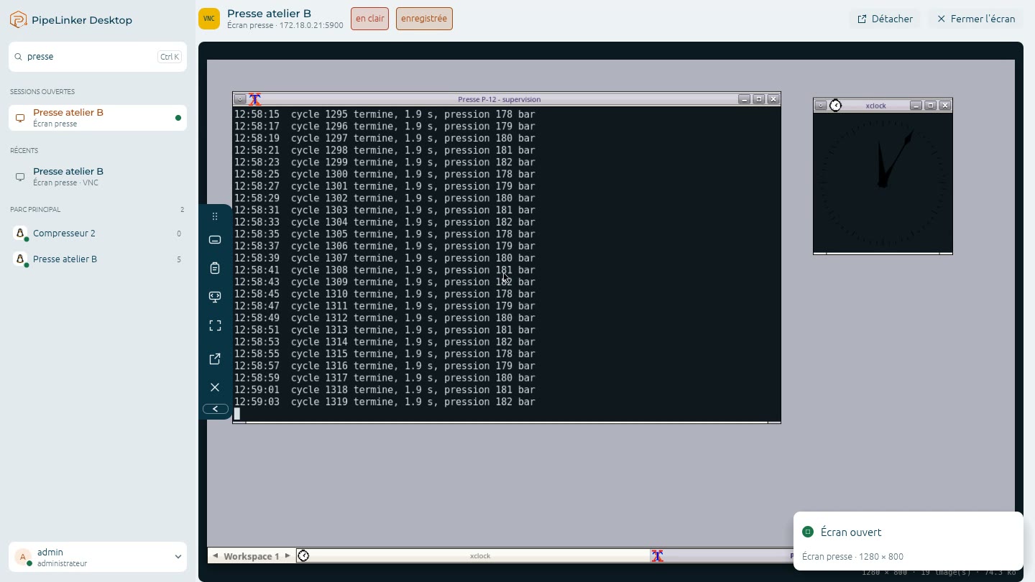Focus the search field containing 'presse'
Screen dimensions: 1035x582
pyautogui.click(x=98, y=57)
